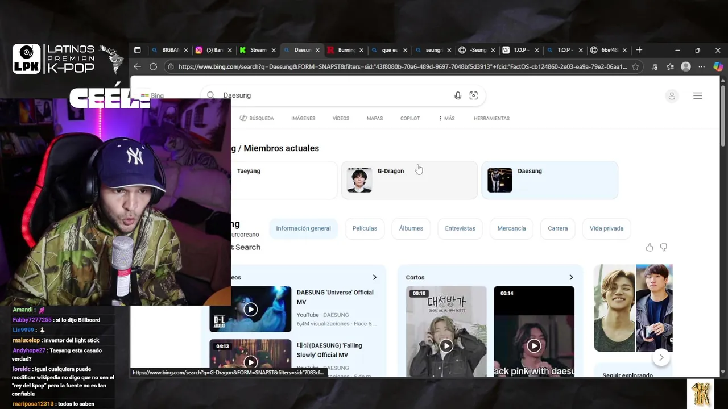This screenshot has width=728, height=409.
Task: Expand the Cortos section arrow
Action: 571,277
